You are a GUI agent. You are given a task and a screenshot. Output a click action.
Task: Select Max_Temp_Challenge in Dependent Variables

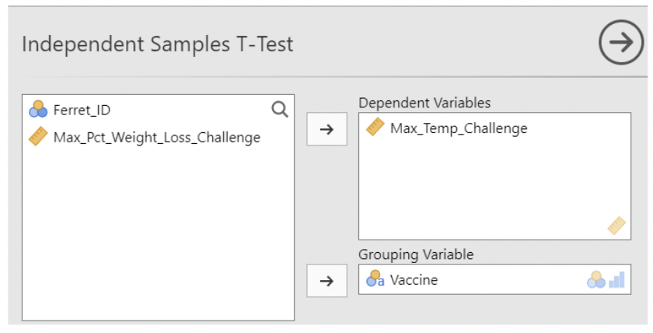pyautogui.click(x=459, y=128)
